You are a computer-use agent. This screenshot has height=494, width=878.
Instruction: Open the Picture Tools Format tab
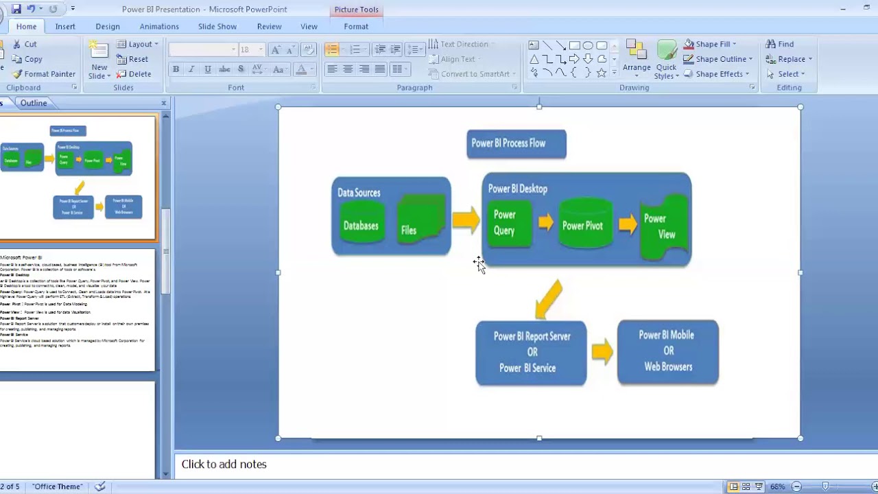coord(356,26)
